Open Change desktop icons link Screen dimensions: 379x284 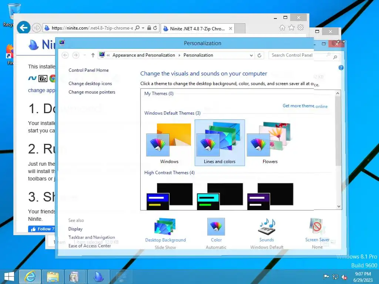pos(90,84)
